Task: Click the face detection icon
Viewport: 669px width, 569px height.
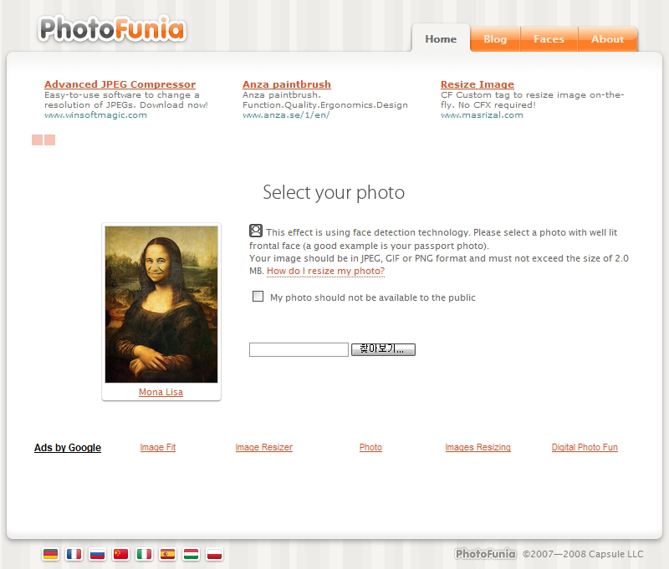Action: pyautogui.click(x=256, y=231)
